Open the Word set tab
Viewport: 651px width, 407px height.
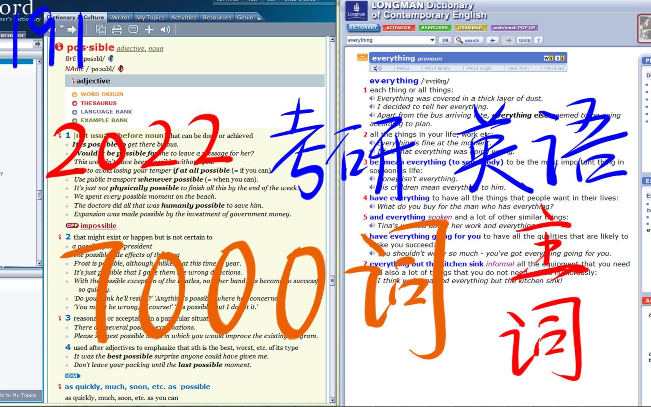click(x=554, y=68)
